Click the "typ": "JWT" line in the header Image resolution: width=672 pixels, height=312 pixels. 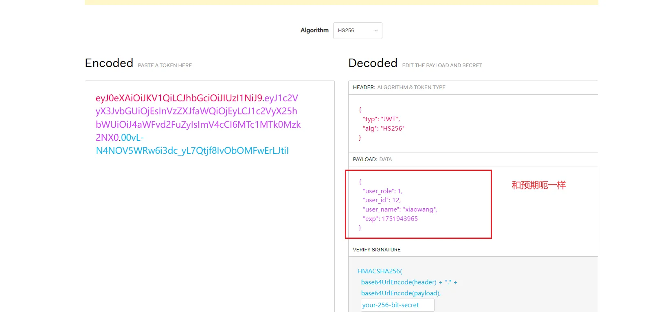381,119
